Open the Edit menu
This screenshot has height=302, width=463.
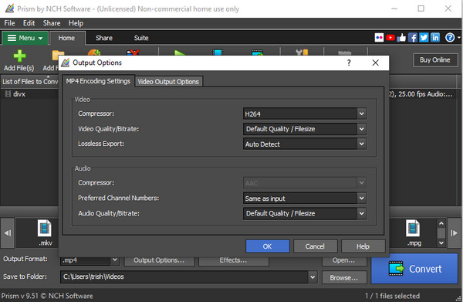click(29, 23)
